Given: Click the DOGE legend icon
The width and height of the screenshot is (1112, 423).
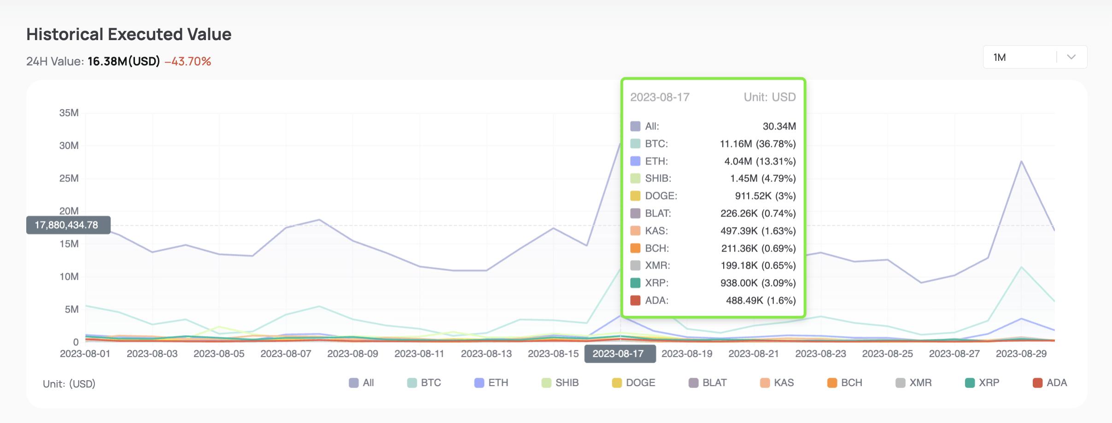Looking at the screenshot, I should pos(617,383).
